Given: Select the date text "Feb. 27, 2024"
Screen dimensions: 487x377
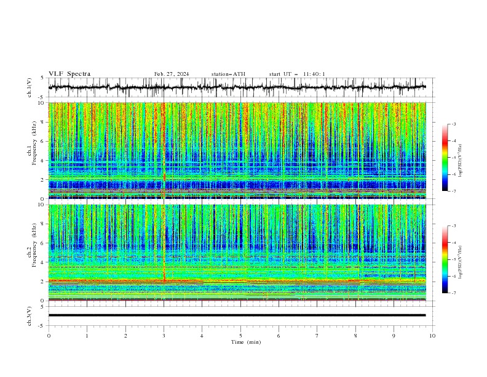Looking at the screenshot, I should coord(172,74).
